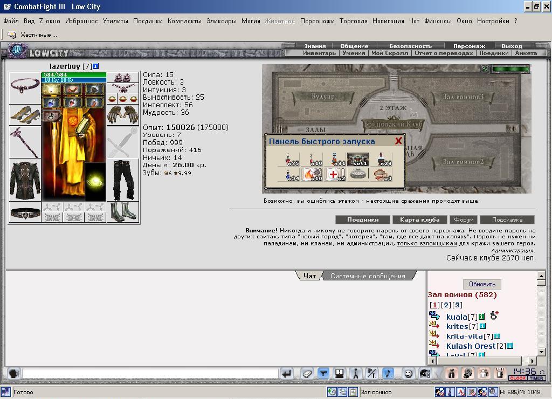Switch to CLOCK mode
Screen dimensions: 552x399
pyautogui.click(x=517, y=378)
